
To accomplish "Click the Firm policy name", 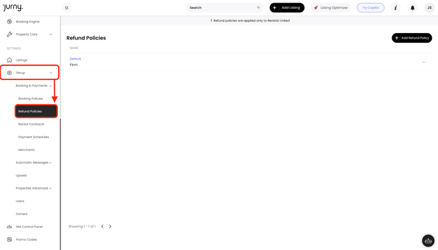I will [x=73, y=65].
